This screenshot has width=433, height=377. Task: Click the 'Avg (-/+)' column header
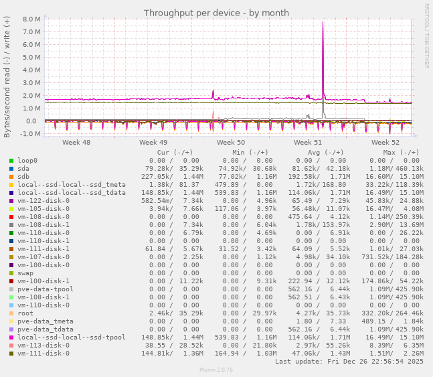click(x=325, y=153)
